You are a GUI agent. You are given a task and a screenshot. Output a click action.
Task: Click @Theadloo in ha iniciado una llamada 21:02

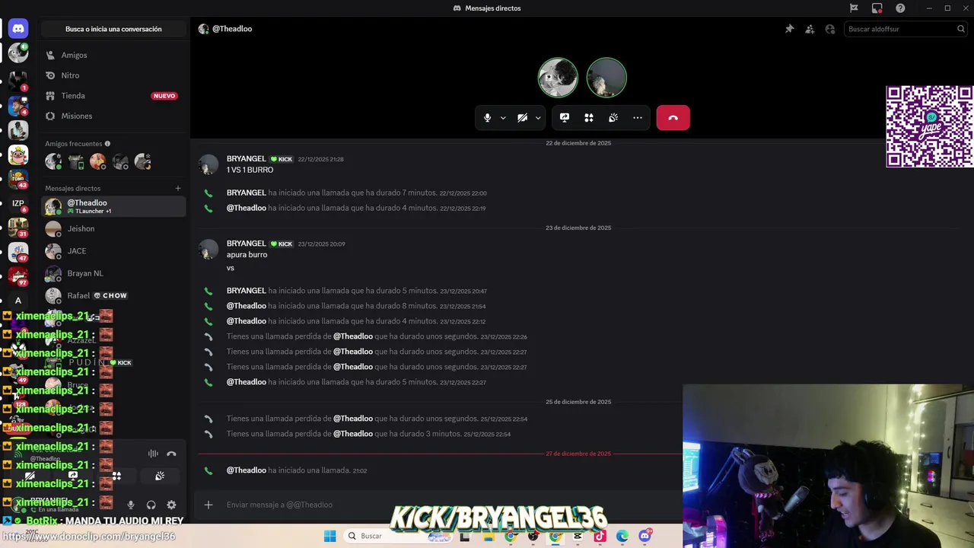(x=247, y=470)
